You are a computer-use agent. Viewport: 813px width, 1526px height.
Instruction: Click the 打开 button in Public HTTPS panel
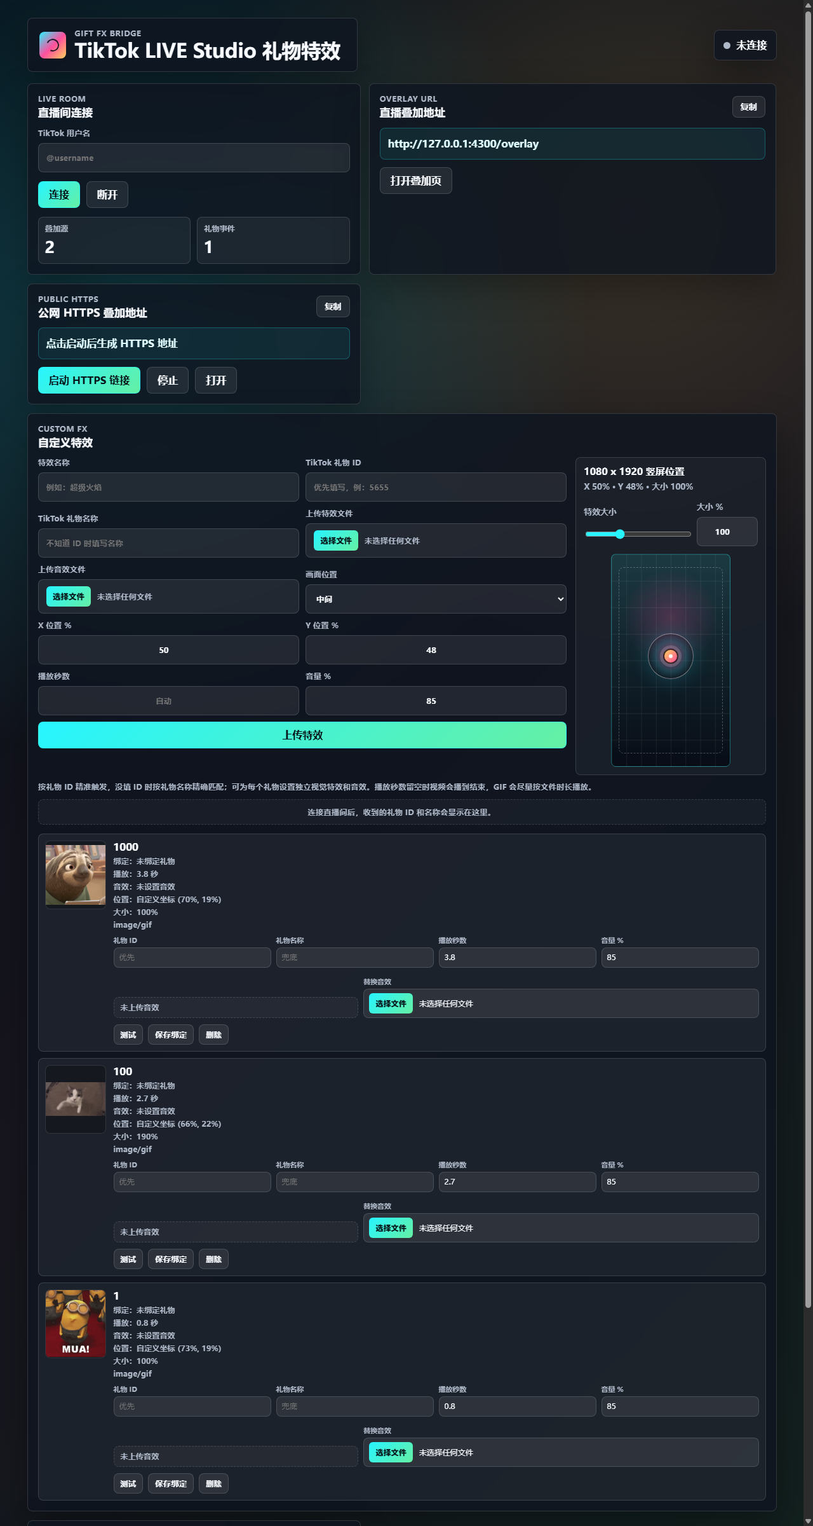(216, 380)
